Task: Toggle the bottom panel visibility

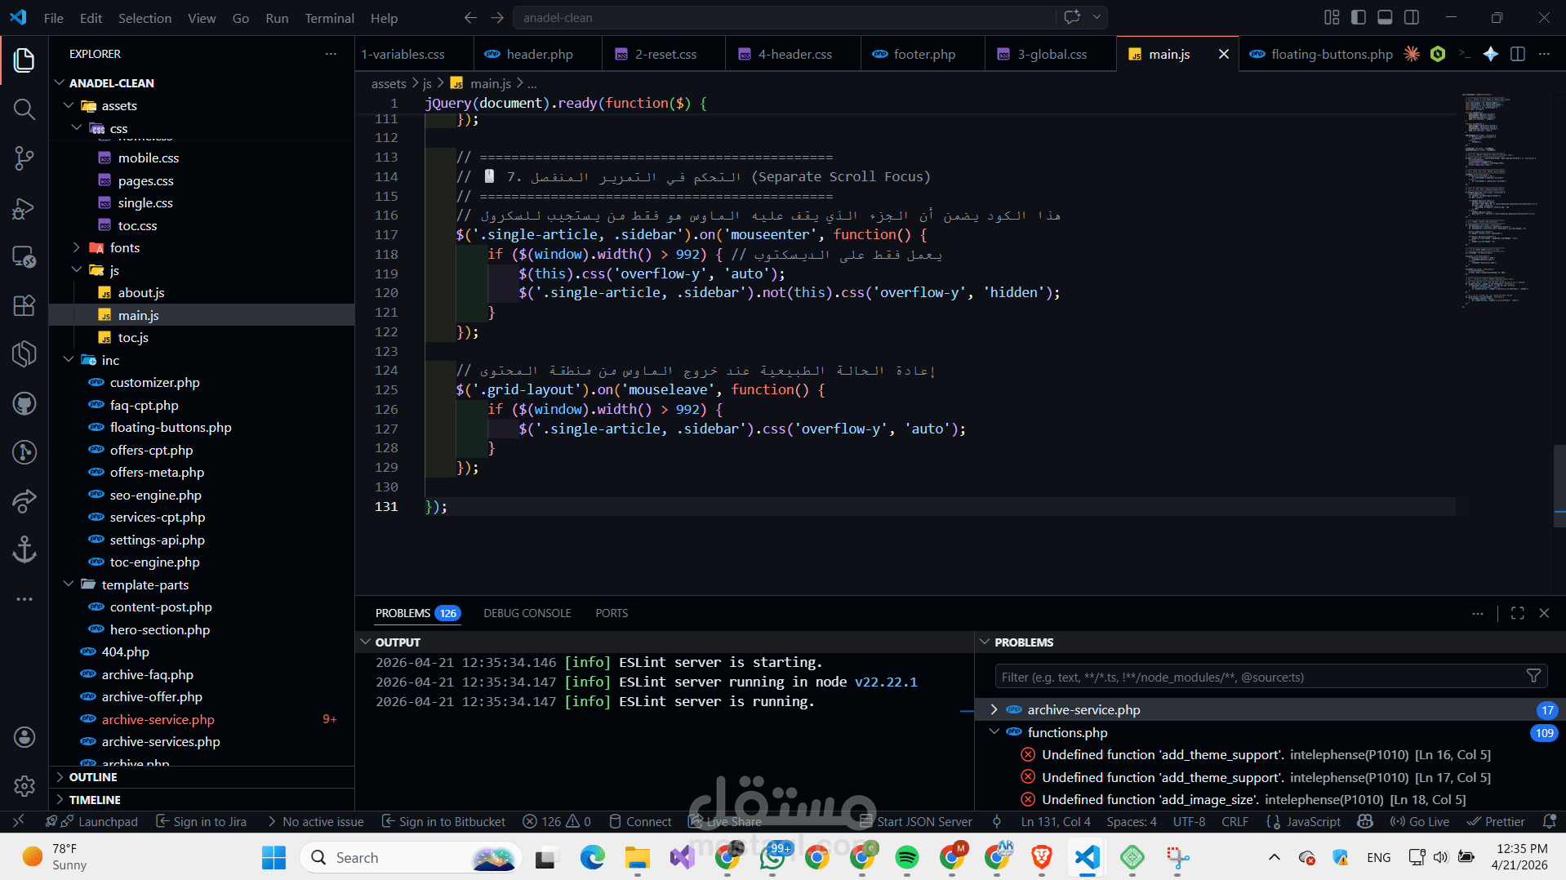Action: [x=1385, y=17]
